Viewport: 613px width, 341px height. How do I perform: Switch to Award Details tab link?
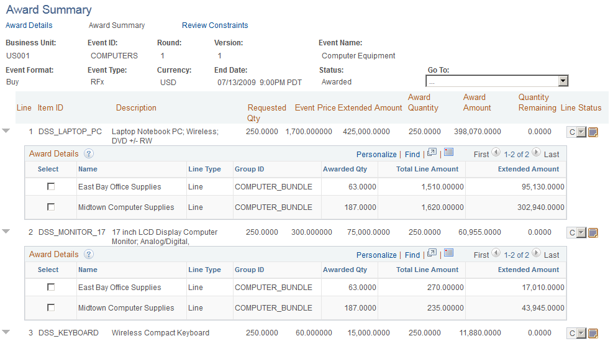tap(29, 25)
